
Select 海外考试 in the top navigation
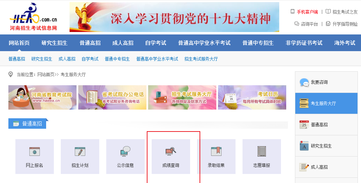point(345,43)
